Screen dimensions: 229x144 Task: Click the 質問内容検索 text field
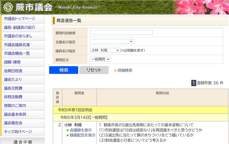121,32
